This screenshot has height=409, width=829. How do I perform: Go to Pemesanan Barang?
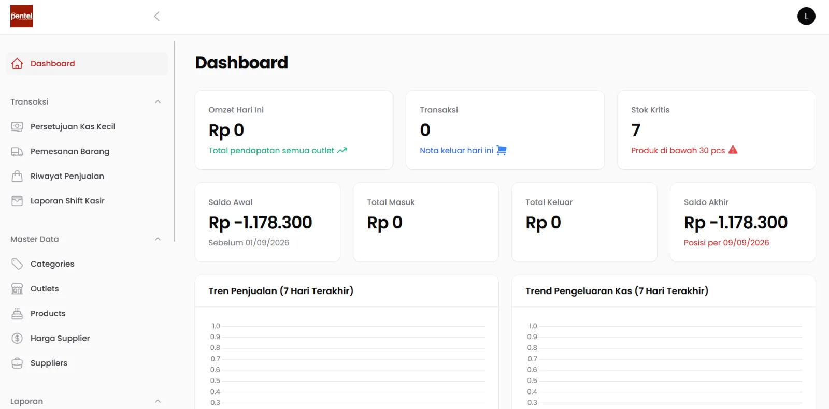[x=87, y=151]
